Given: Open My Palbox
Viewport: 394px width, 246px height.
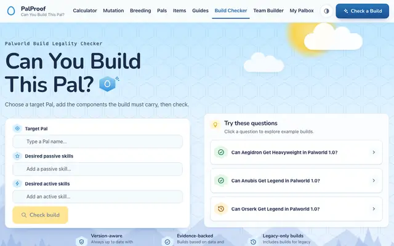Looking at the screenshot, I should (x=302, y=11).
